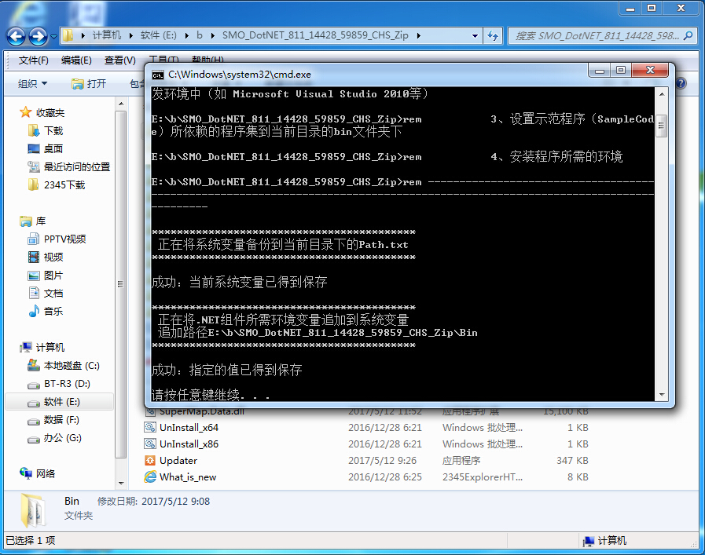This screenshot has height=555, width=705.
Task: Open the 查看(V) menu
Action: tap(120, 60)
